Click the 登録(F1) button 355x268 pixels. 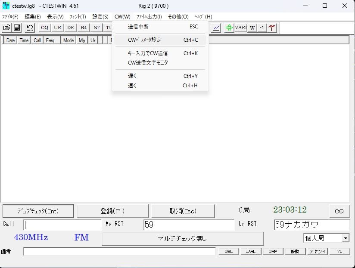click(112, 211)
